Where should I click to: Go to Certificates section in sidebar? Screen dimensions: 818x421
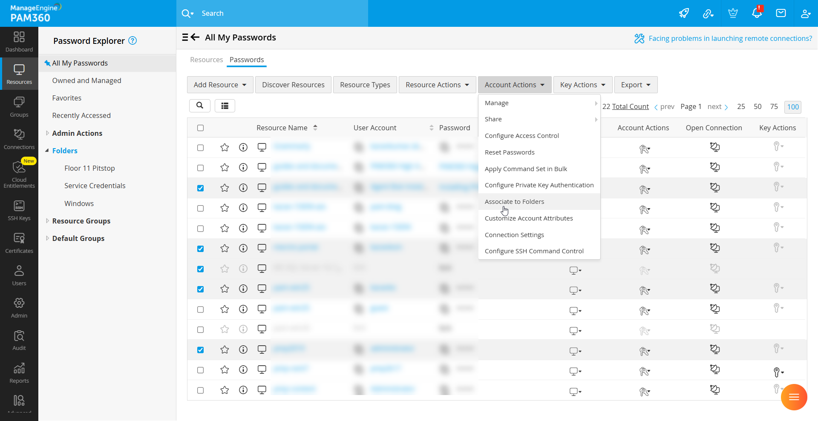tap(19, 243)
